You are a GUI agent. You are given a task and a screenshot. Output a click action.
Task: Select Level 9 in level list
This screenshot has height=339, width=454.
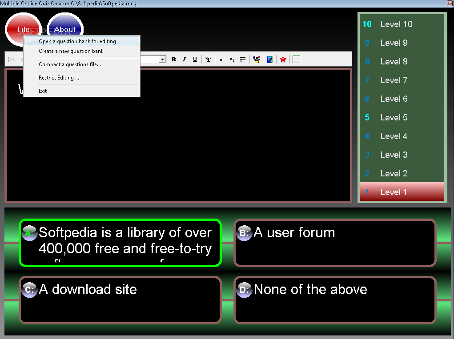(402, 43)
